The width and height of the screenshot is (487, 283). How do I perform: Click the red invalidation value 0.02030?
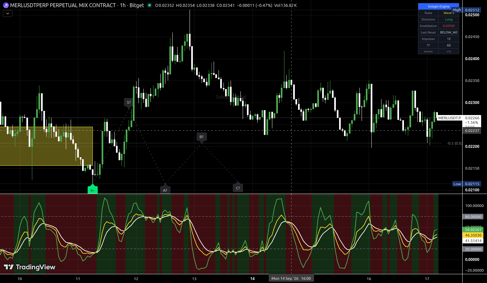pos(449,26)
